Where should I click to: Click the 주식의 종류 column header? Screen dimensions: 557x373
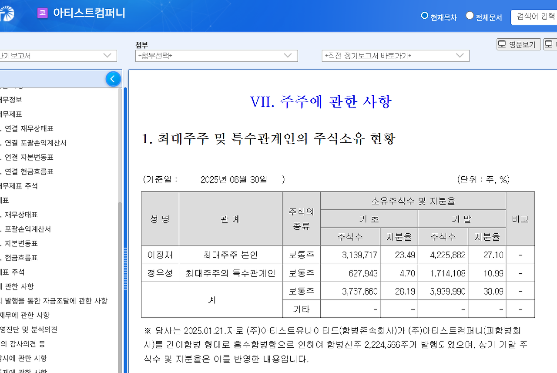[x=302, y=219]
